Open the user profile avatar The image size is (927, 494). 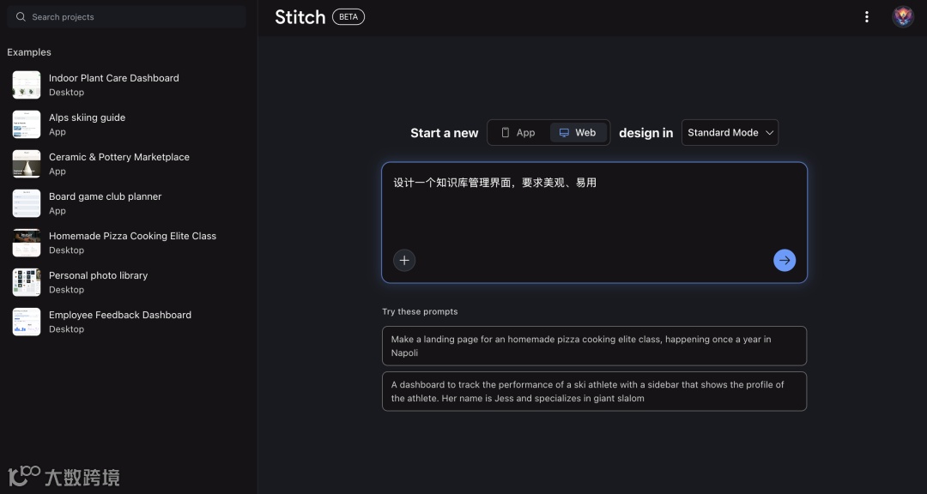(903, 16)
